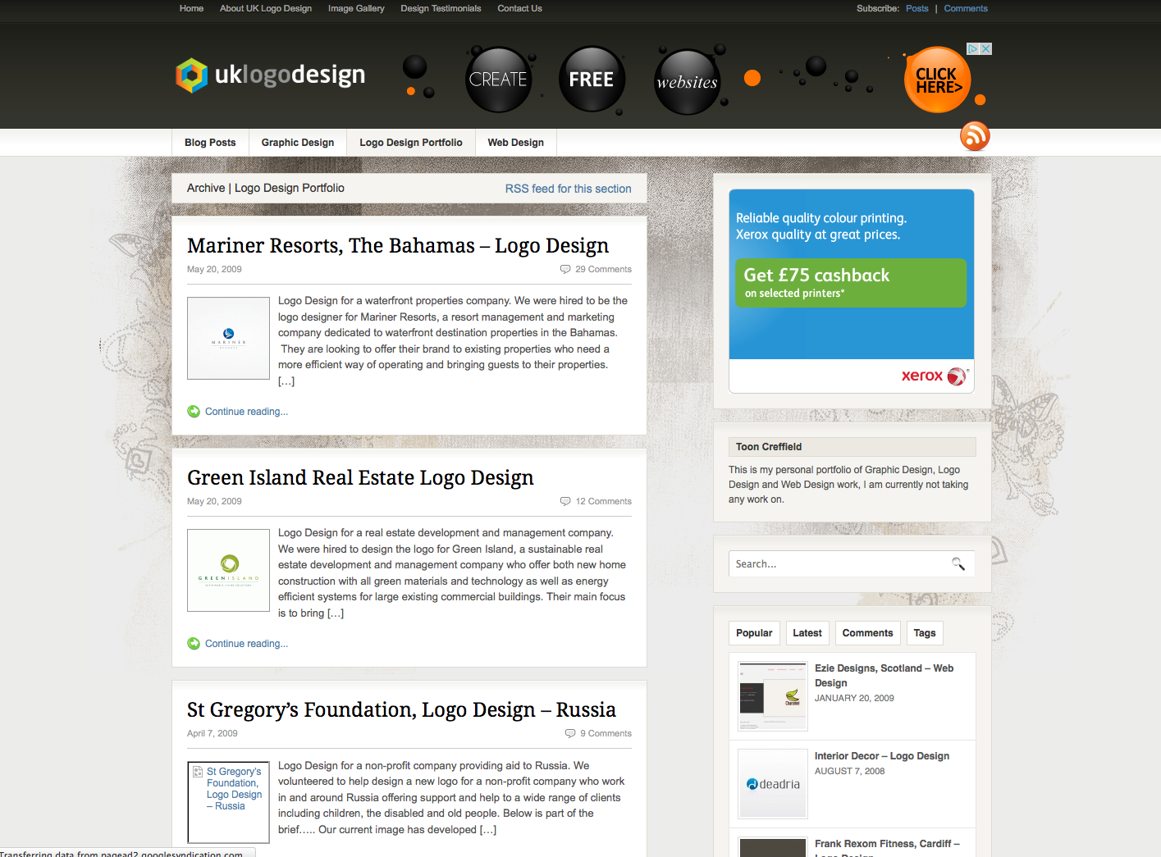Click comment bubble icon beside 29 Comments
The height and width of the screenshot is (857, 1161).
coord(565,269)
